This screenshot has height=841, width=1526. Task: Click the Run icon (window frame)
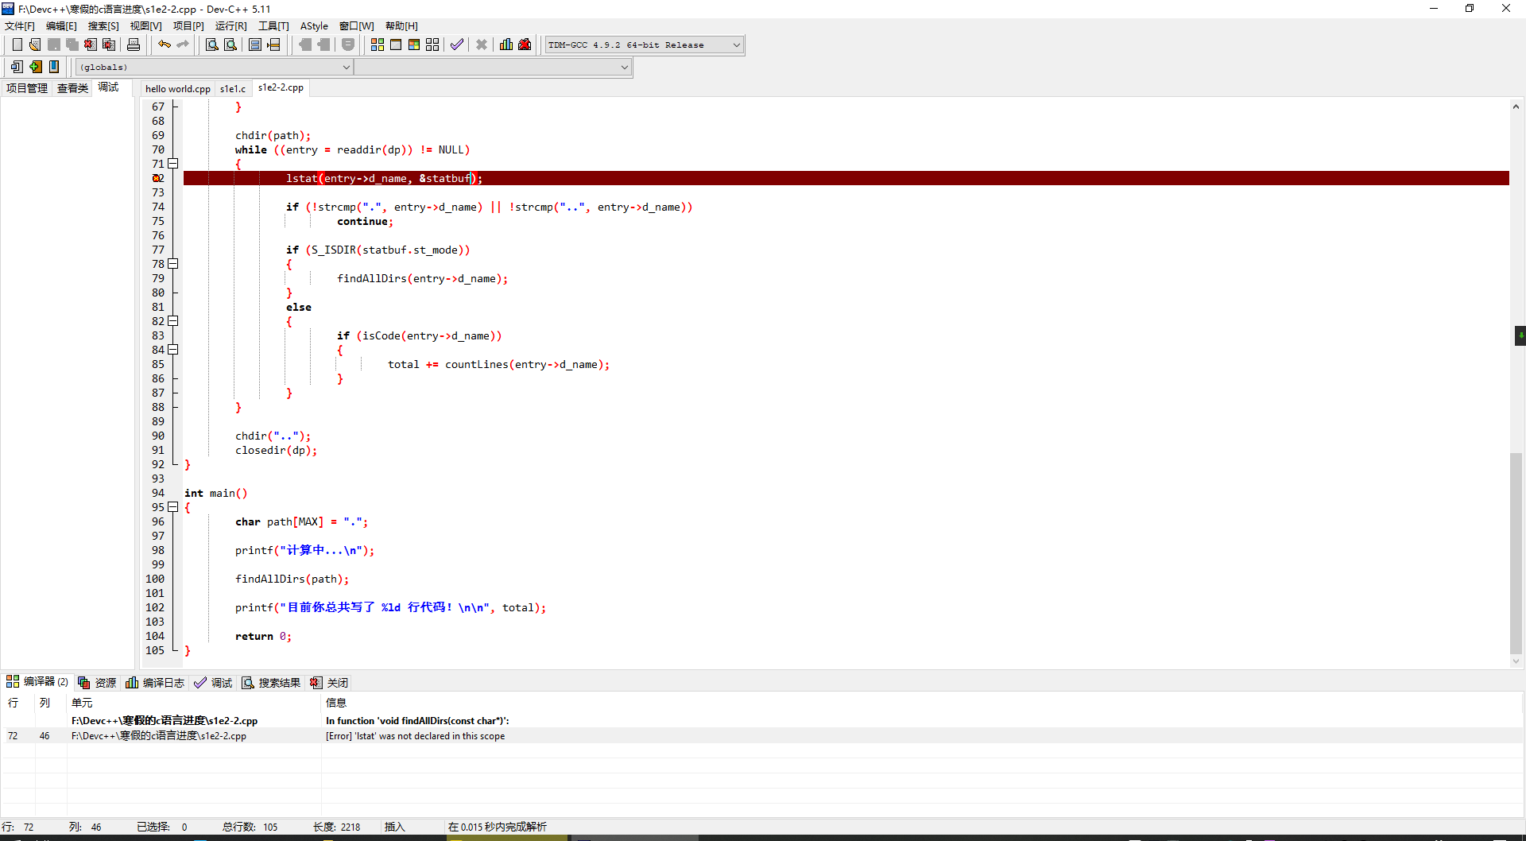click(396, 45)
